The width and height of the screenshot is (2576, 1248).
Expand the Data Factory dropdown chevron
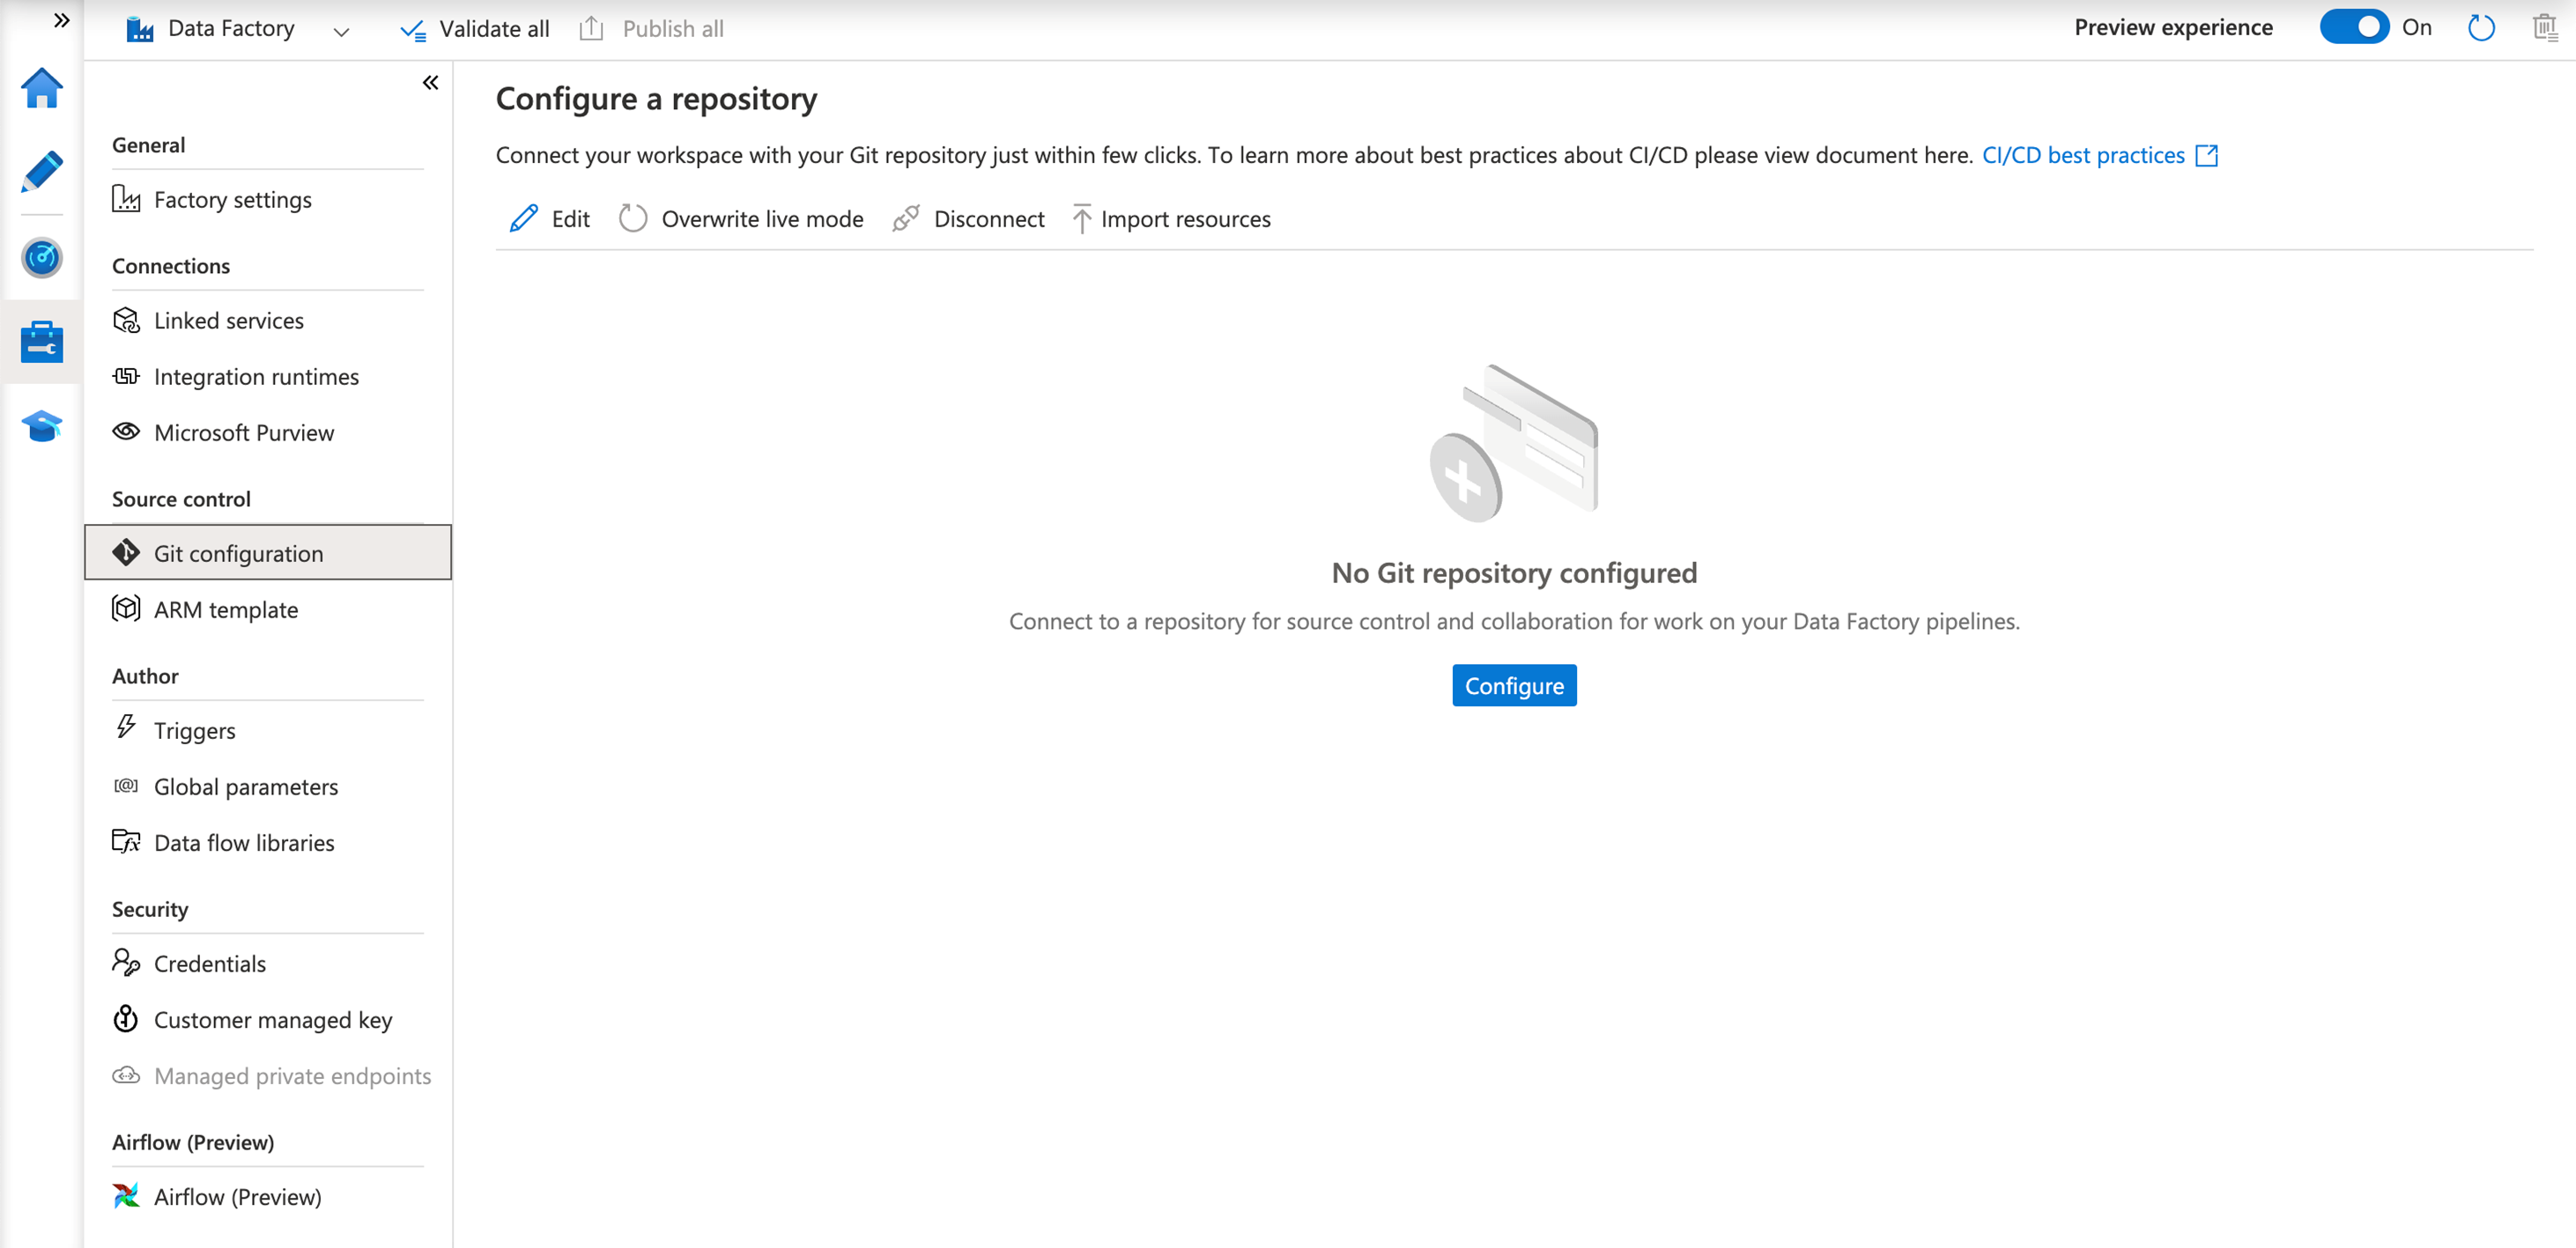point(341,31)
